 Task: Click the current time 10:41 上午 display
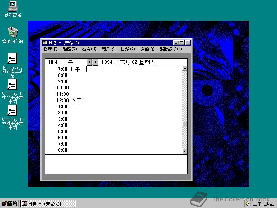[x=60, y=62]
